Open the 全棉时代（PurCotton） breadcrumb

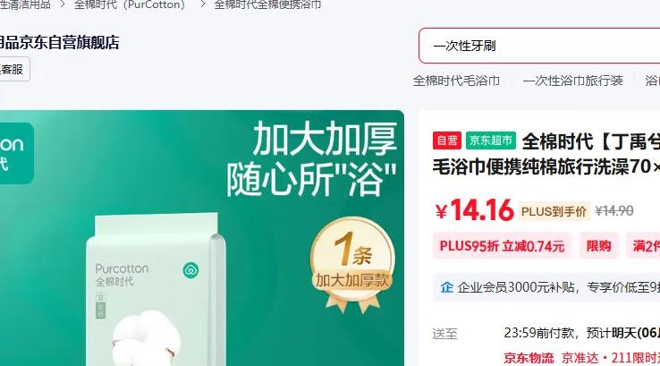point(130,4)
